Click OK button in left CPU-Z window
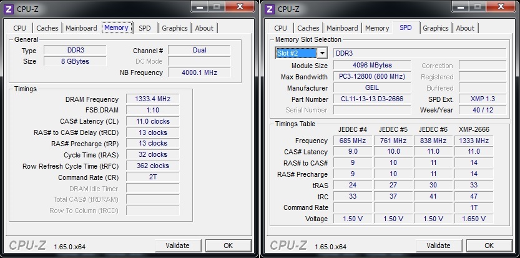The width and height of the screenshot is (520, 258). (x=228, y=246)
